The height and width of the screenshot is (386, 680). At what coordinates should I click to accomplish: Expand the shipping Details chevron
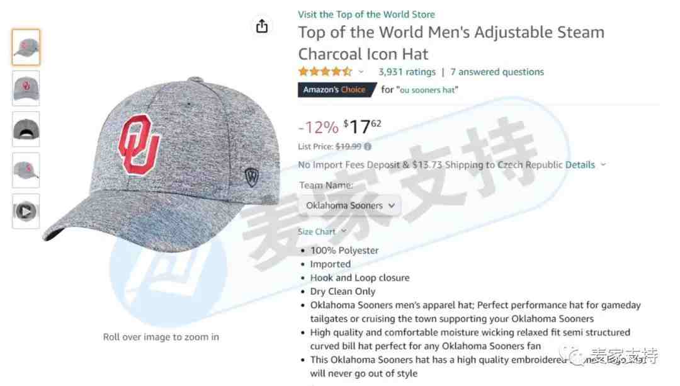click(x=603, y=165)
